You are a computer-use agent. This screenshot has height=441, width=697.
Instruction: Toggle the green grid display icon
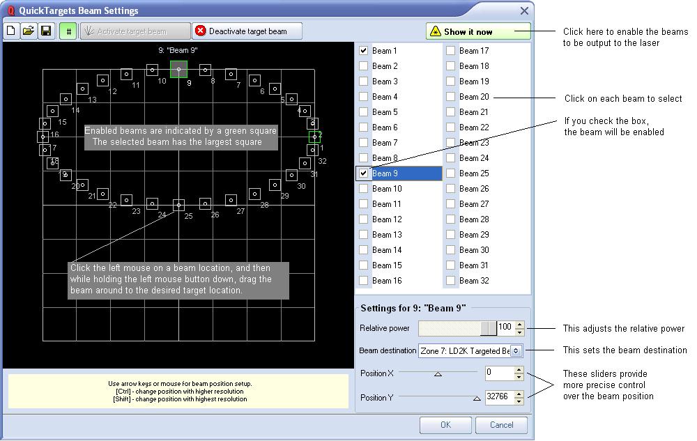(x=68, y=31)
